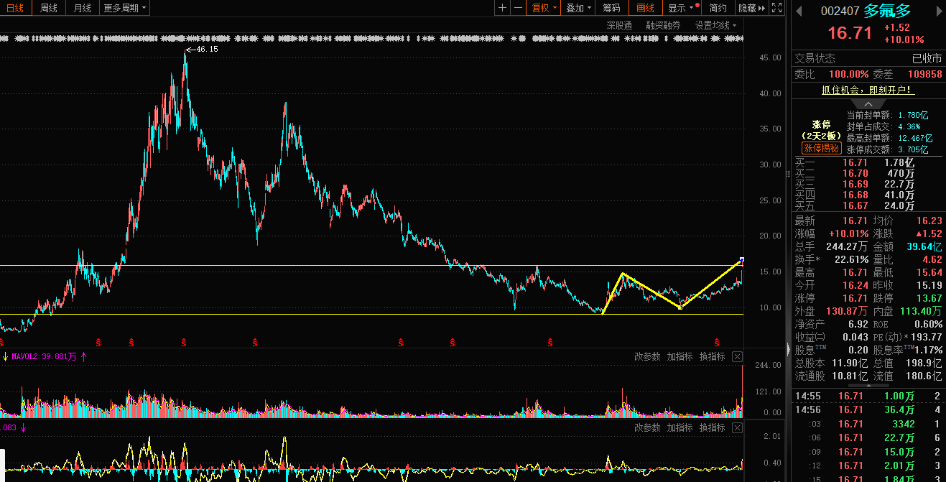Click the stock name 多氟多
The width and height of the screenshot is (946, 482).
(x=887, y=11)
